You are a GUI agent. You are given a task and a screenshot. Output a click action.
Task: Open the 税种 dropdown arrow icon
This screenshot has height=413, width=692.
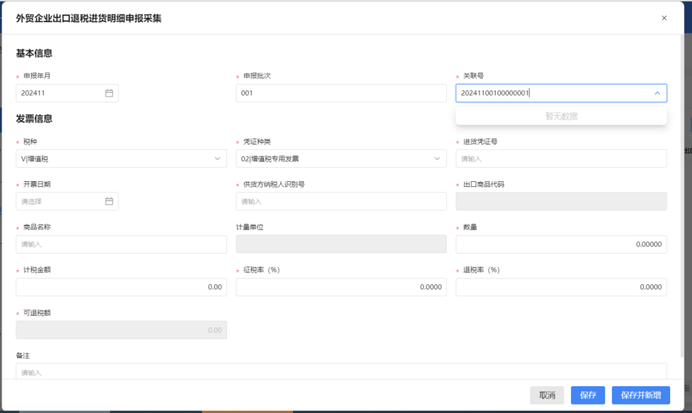click(218, 158)
